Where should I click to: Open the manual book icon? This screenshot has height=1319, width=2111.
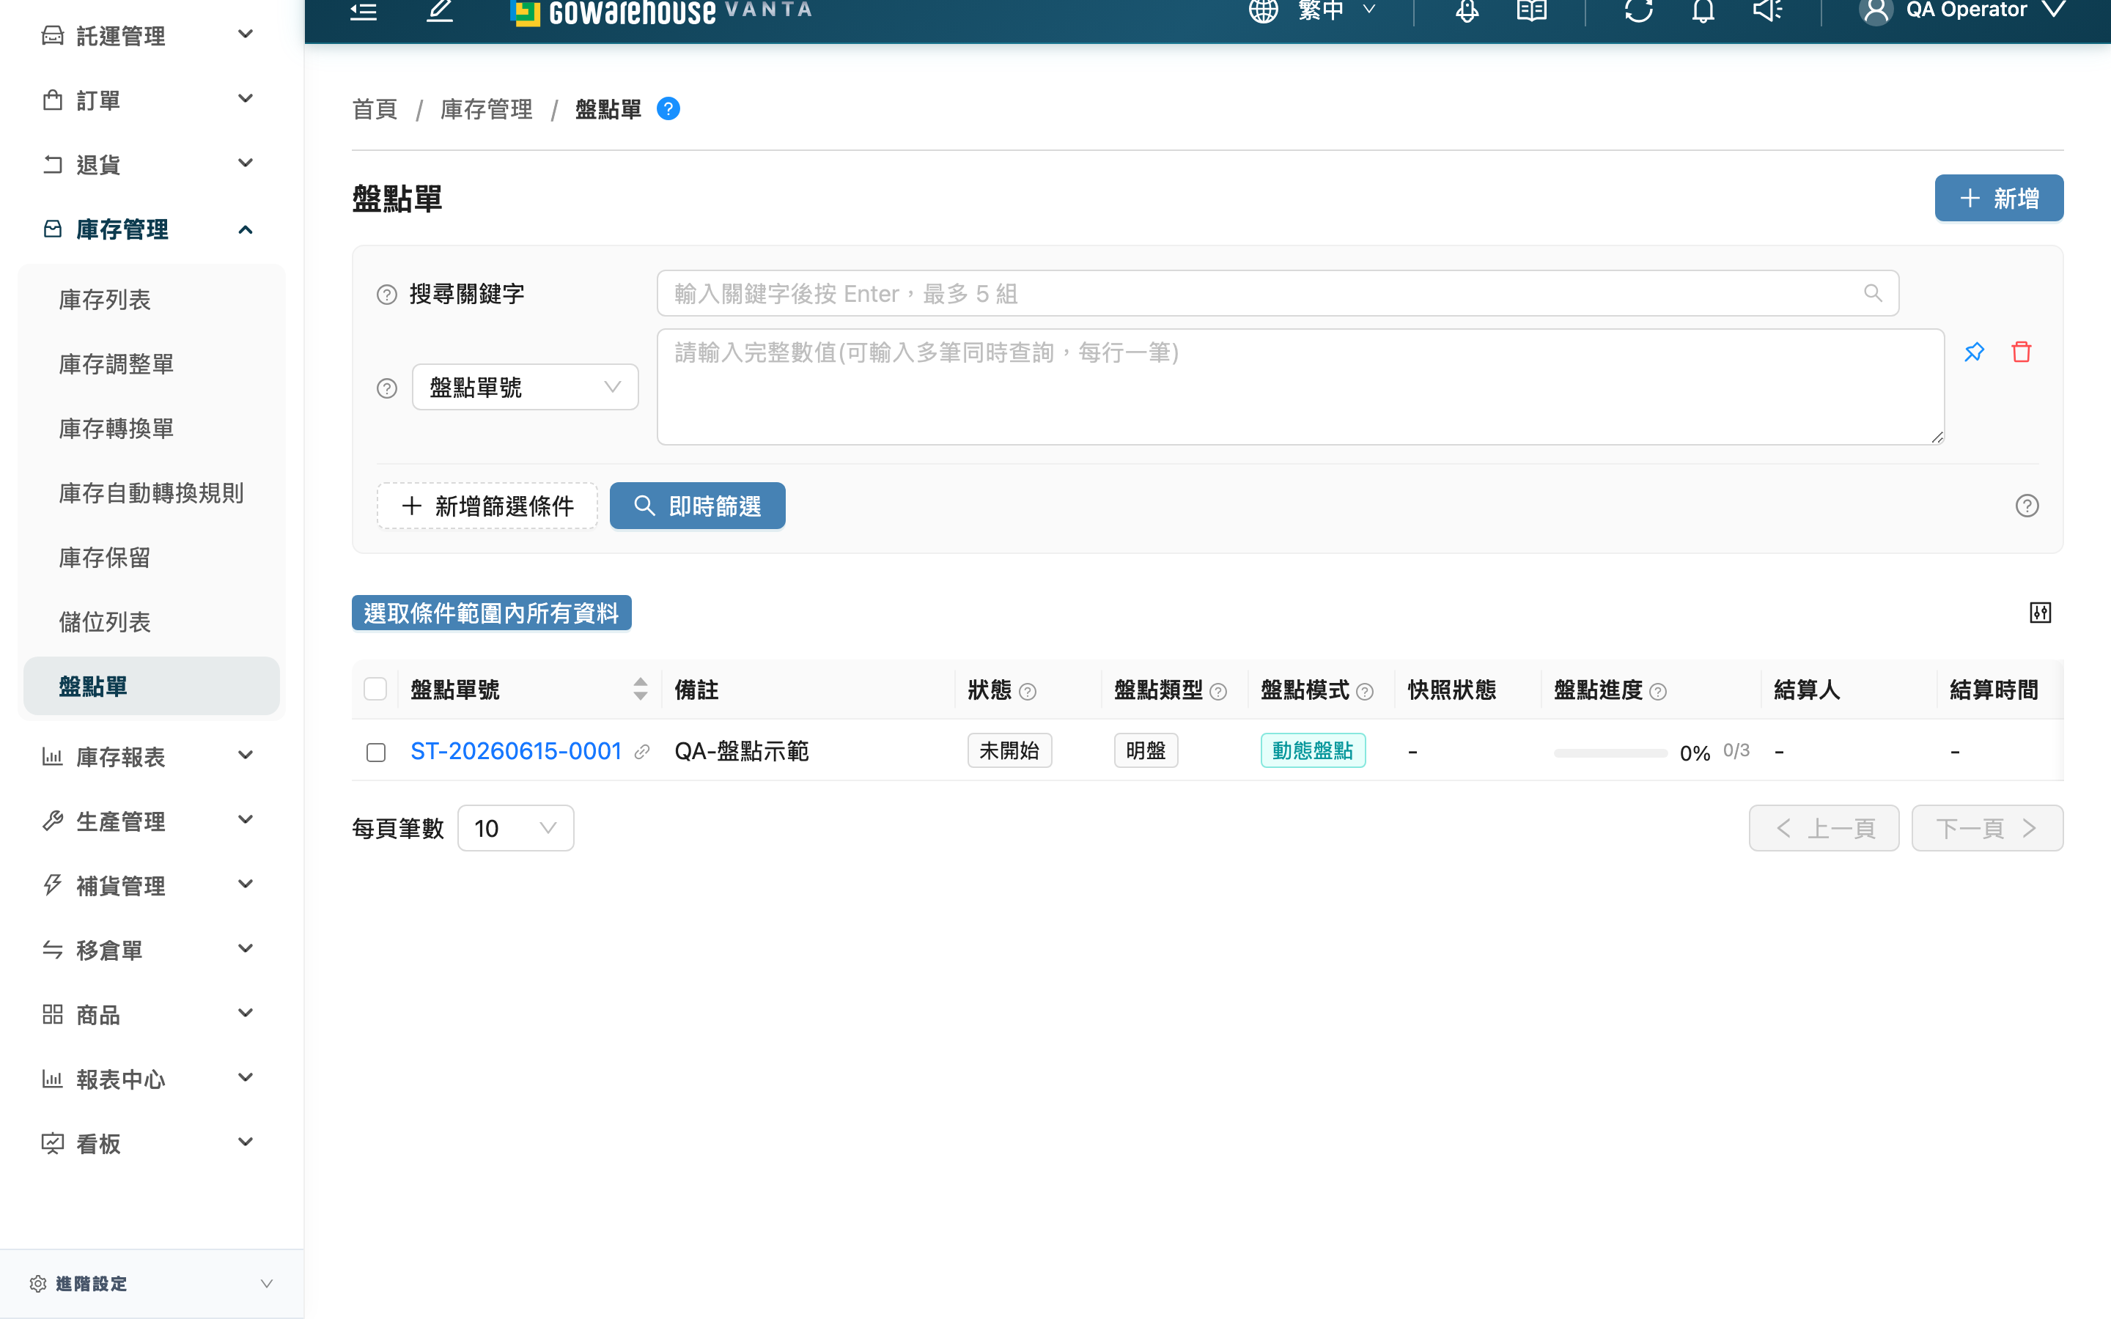1532,10
